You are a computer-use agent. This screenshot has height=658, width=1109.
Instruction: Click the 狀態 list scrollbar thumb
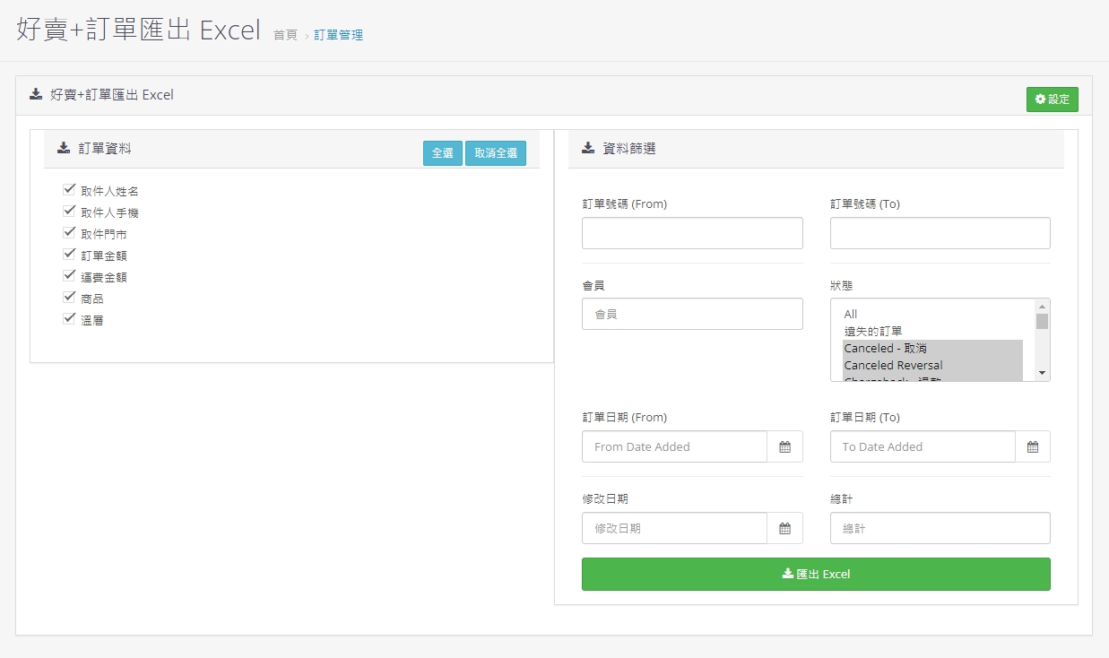click(1042, 321)
